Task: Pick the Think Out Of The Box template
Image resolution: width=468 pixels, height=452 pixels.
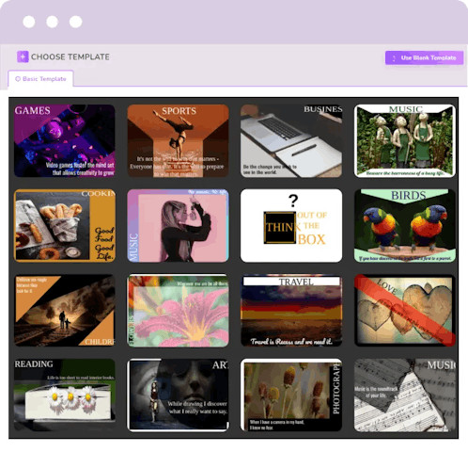Action: tap(291, 226)
